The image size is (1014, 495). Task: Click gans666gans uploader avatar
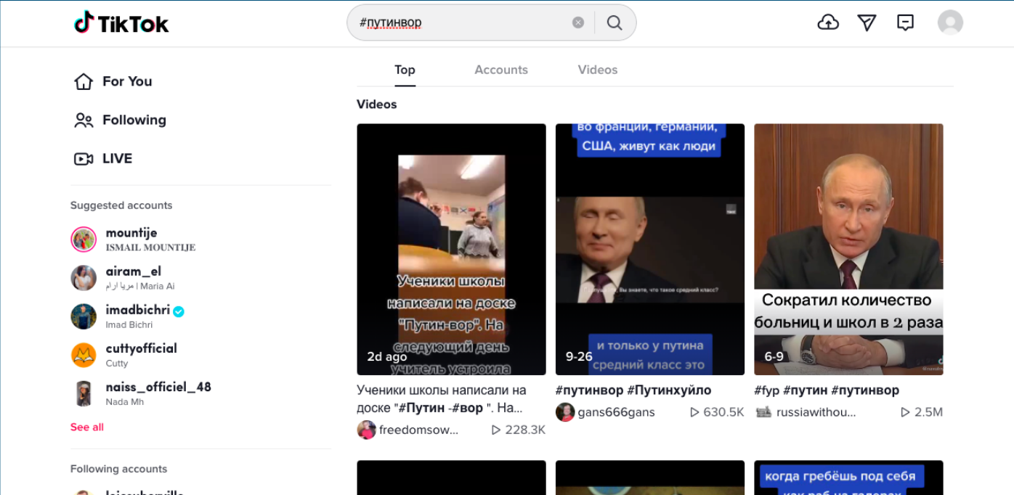tap(565, 412)
